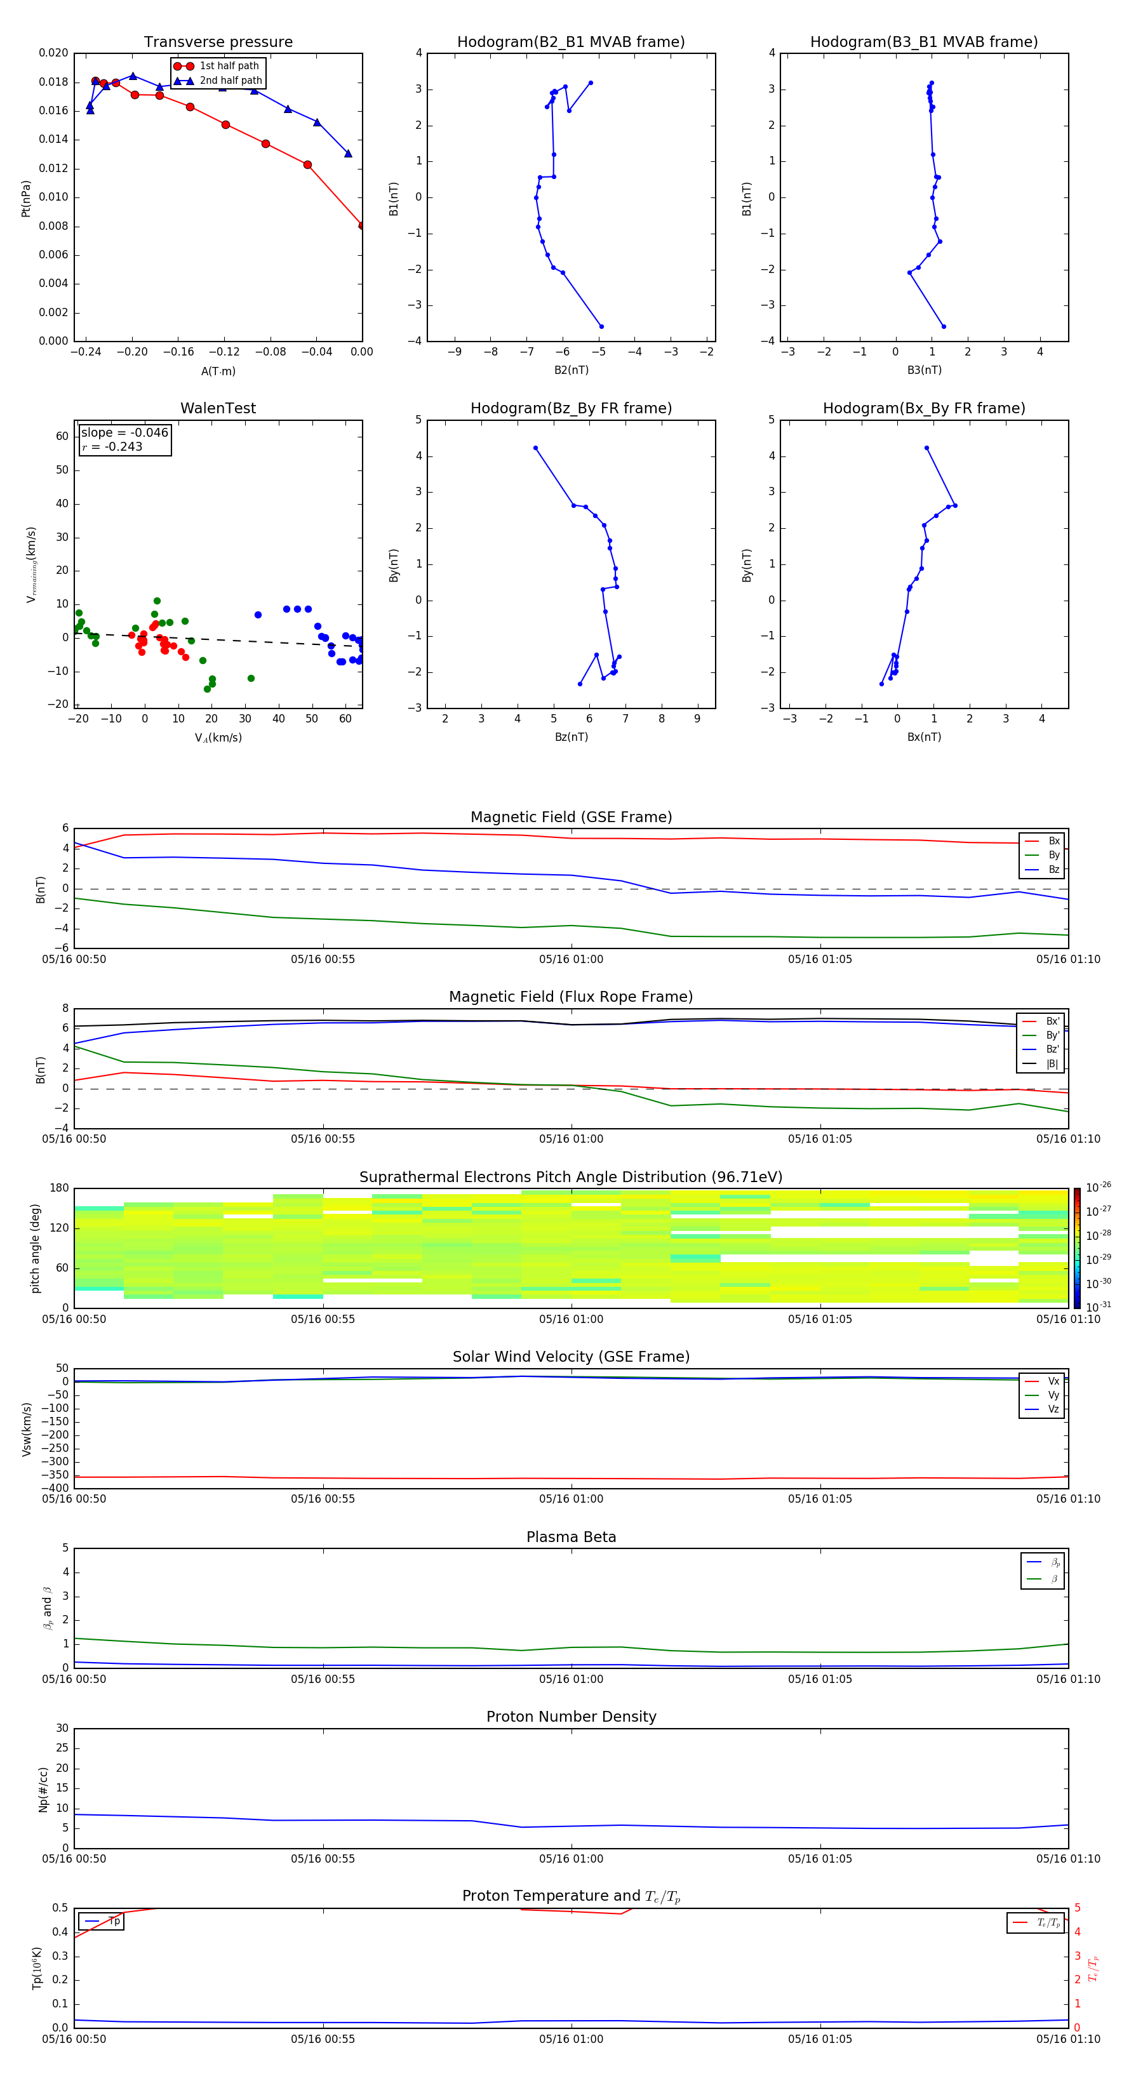Click the "Tp(10^6K)" y-axis label
The height and width of the screenshot is (2095, 1143).
pos(37,1968)
